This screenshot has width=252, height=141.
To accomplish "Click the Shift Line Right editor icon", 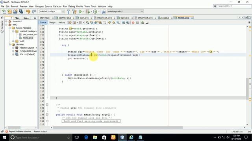I will pyautogui.click(x=128, y=23).
